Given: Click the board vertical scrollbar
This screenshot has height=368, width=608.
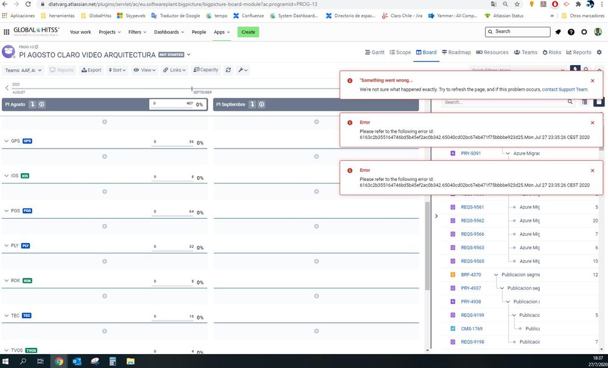Looking at the screenshot, I should tap(427, 246).
